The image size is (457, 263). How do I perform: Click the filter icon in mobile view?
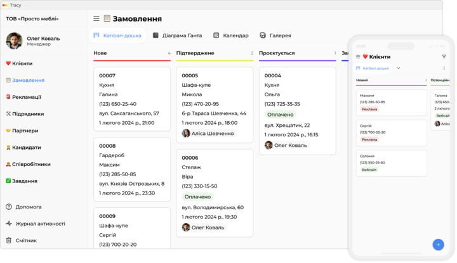[x=444, y=57]
